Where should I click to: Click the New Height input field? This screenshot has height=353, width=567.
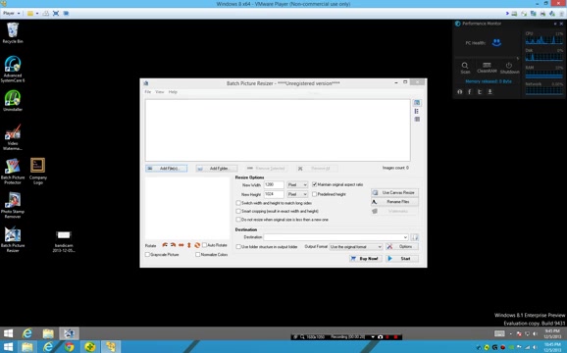(274, 194)
